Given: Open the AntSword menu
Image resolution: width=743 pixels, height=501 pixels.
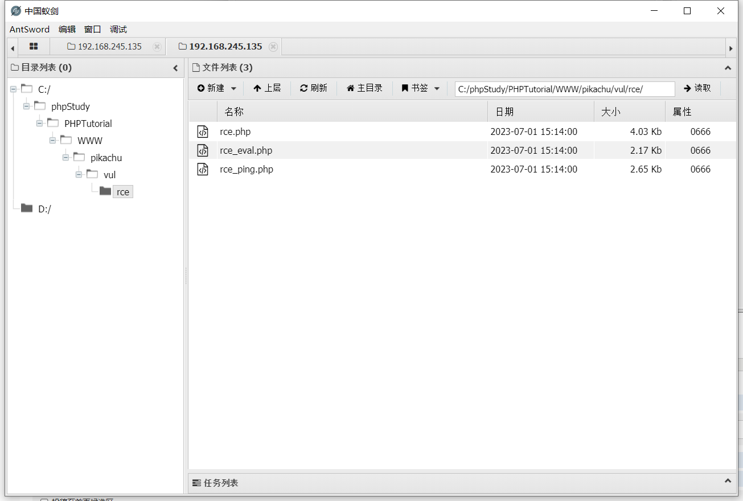Looking at the screenshot, I should tap(30, 29).
